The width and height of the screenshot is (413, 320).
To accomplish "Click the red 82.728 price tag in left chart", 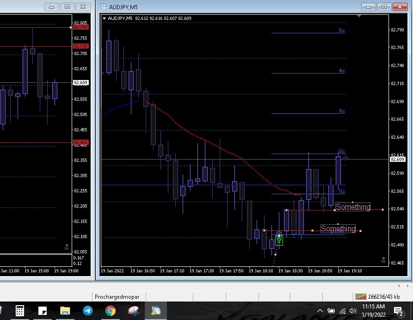I will (x=81, y=46).
